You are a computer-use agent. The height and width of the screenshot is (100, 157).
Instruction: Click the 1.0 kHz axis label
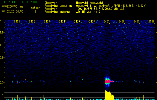[x=2, y=45]
